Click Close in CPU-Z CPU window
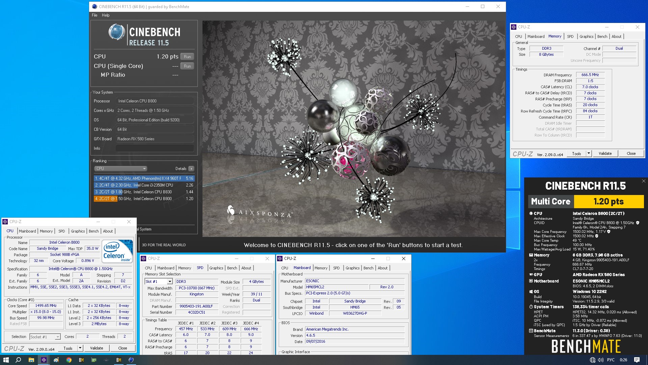 [123, 348]
